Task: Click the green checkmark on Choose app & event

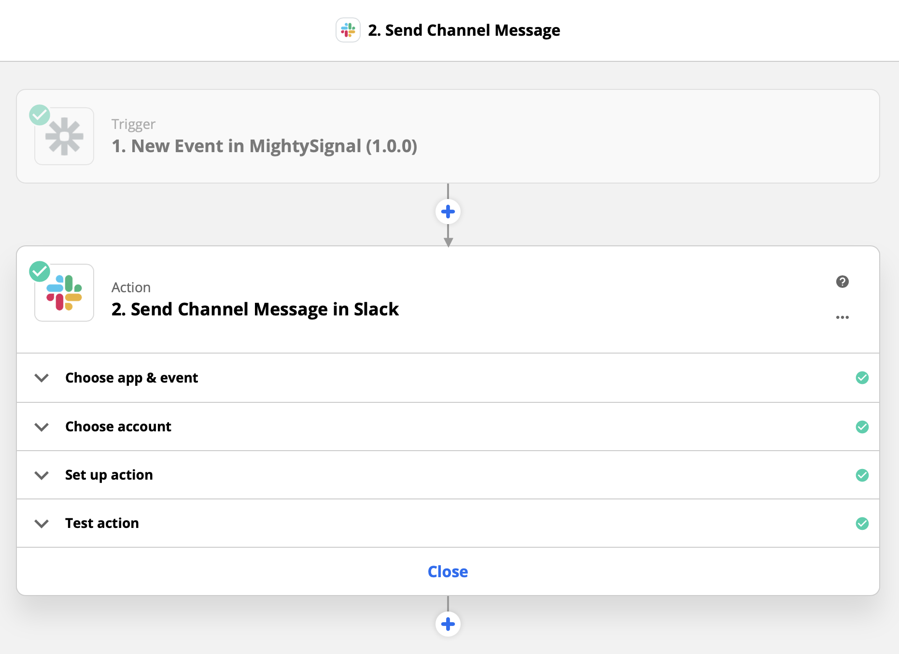Action: click(x=862, y=378)
